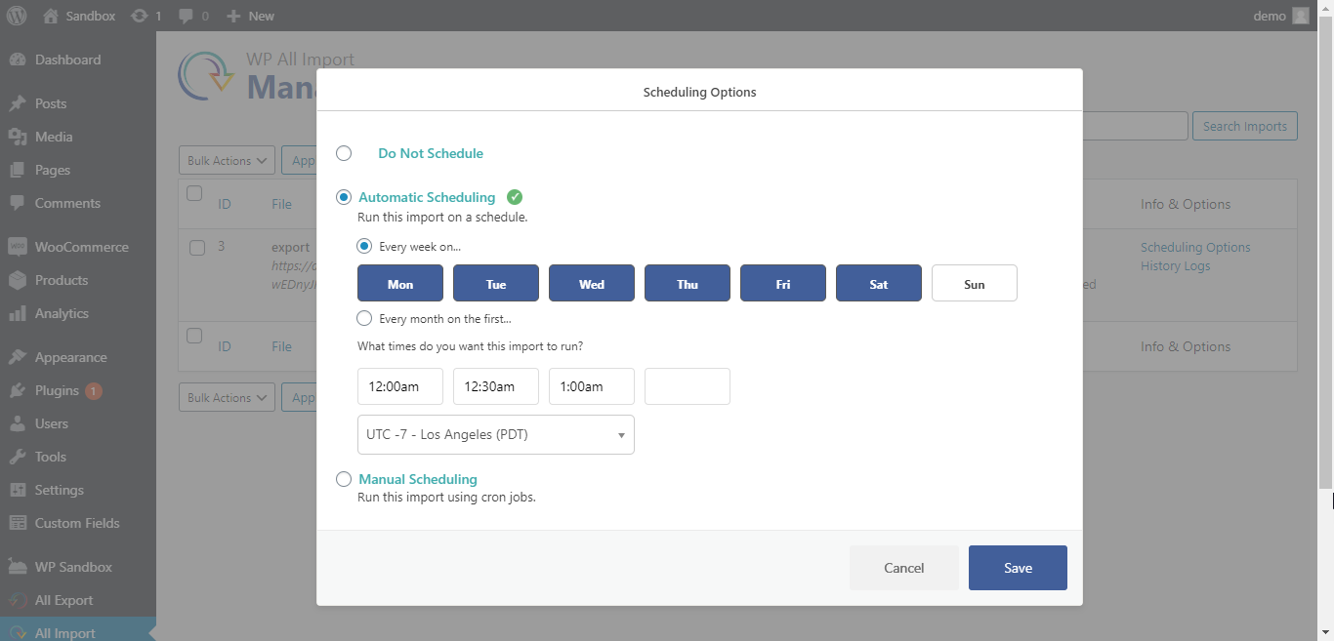
Task: Cancel the Scheduling Options dialog
Action: [903, 568]
